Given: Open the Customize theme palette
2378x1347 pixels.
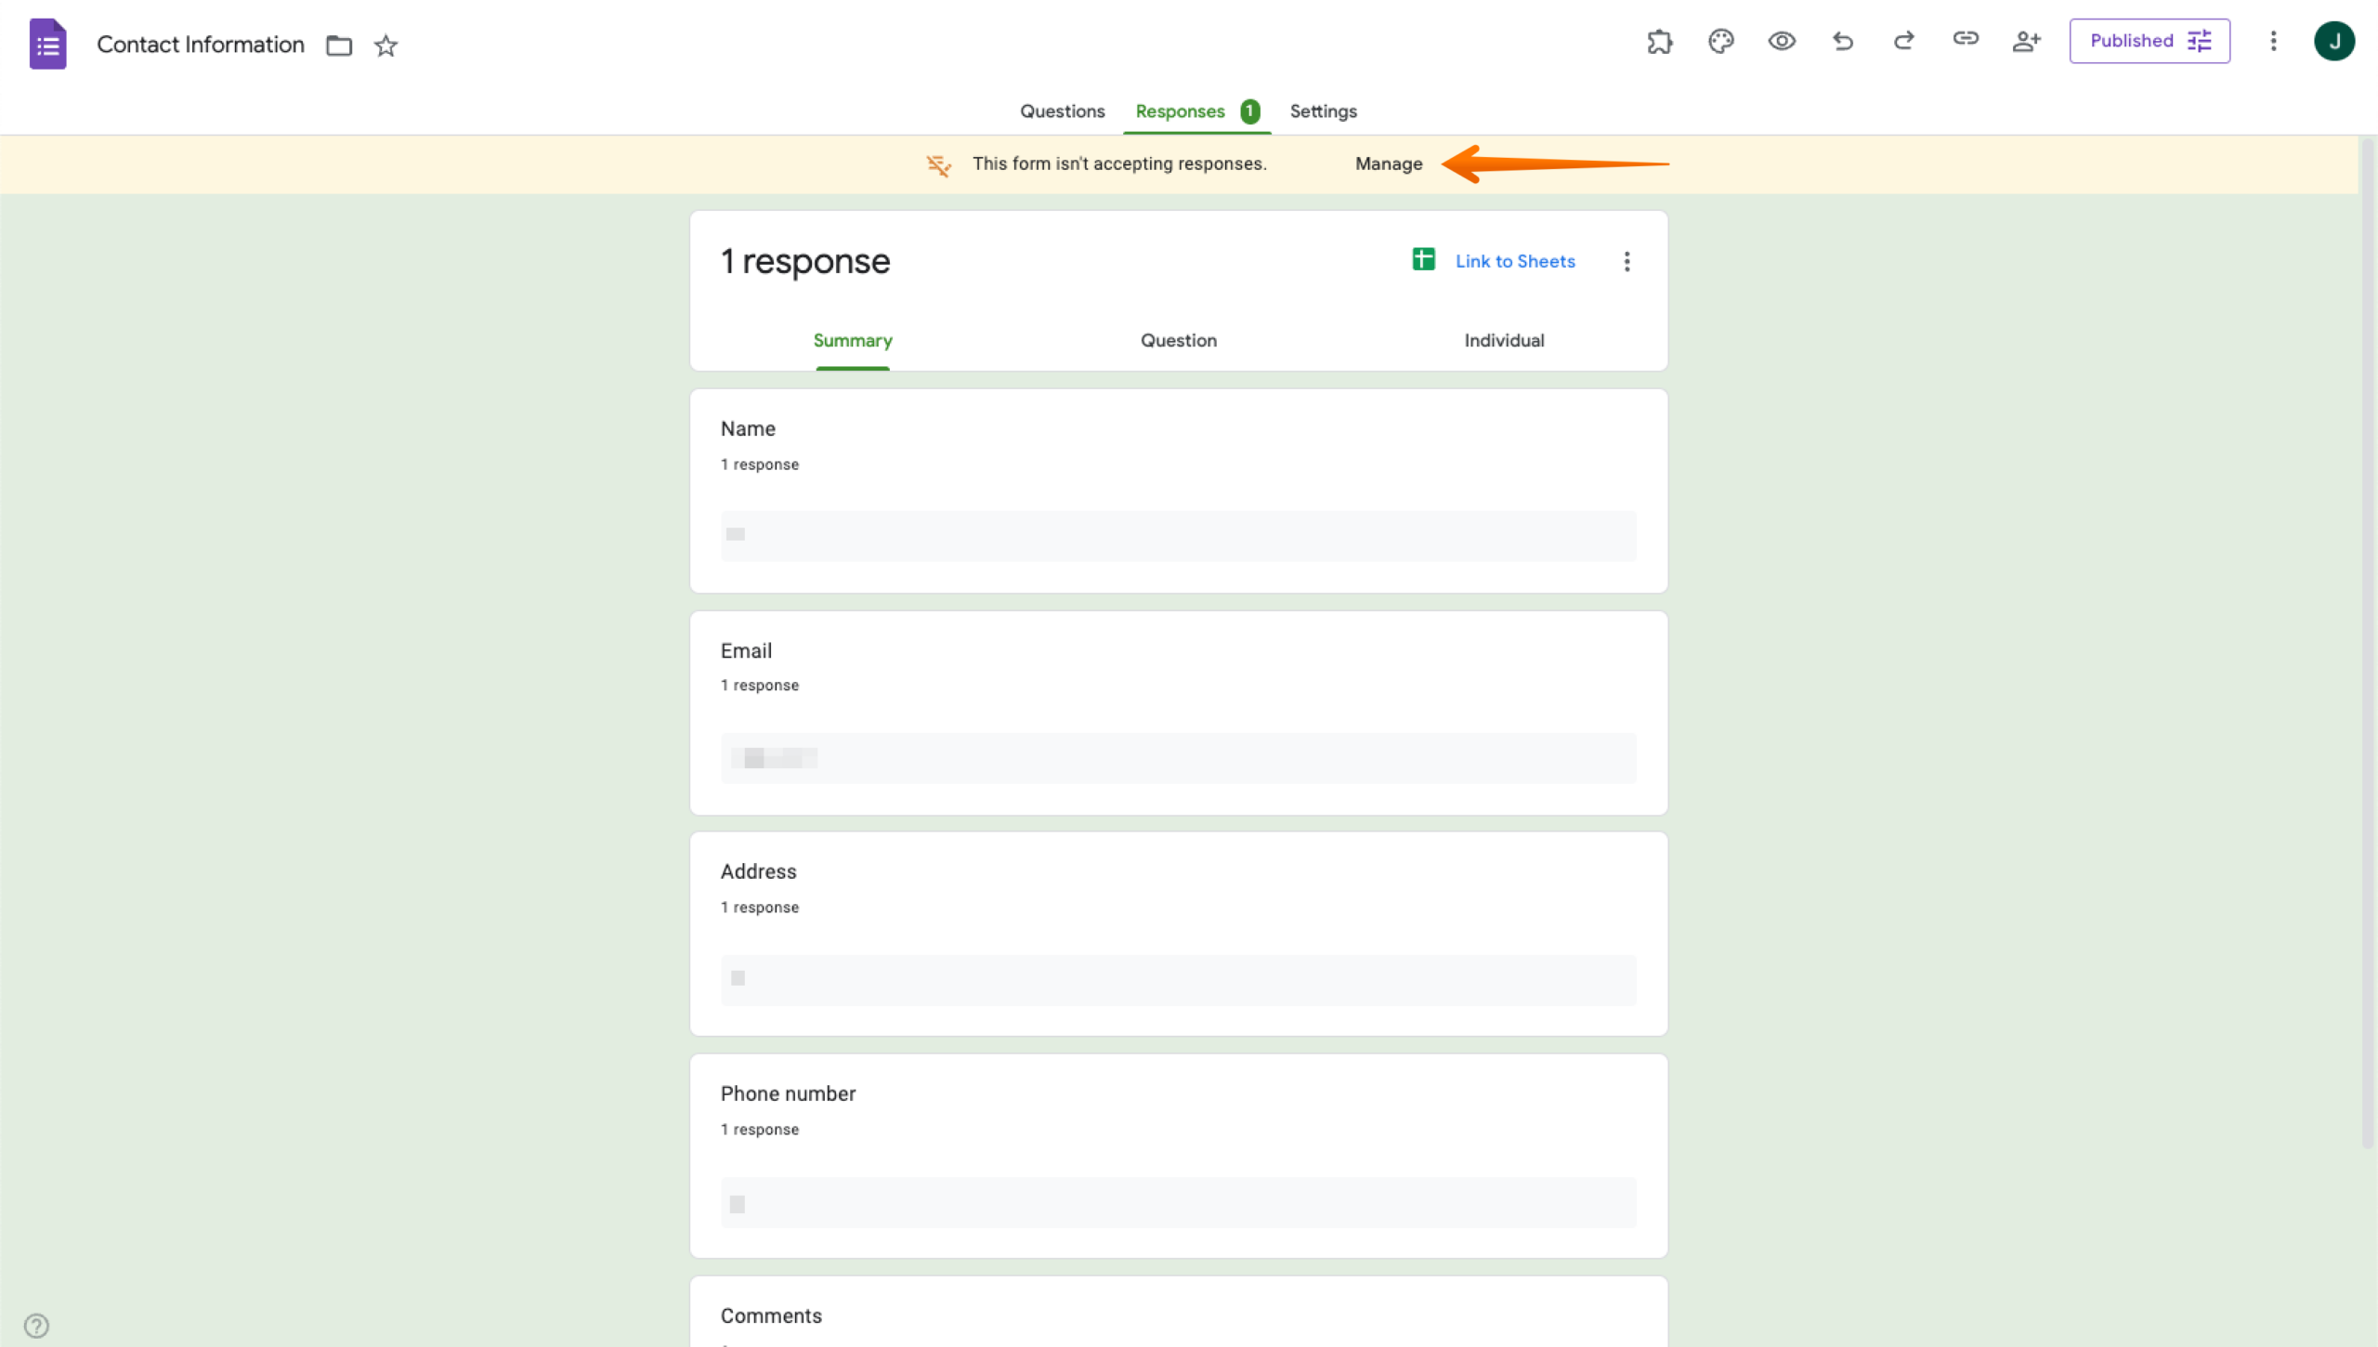Looking at the screenshot, I should (x=1720, y=41).
